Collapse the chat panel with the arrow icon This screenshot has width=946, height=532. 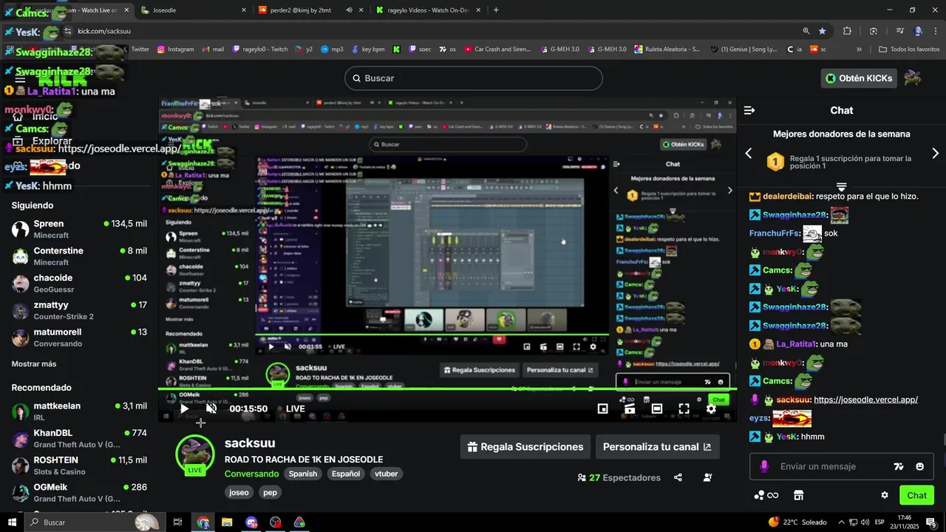[749, 110]
